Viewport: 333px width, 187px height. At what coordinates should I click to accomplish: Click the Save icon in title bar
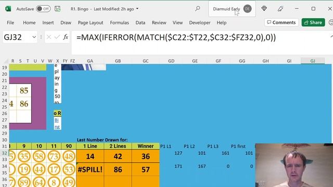point(57,9)
